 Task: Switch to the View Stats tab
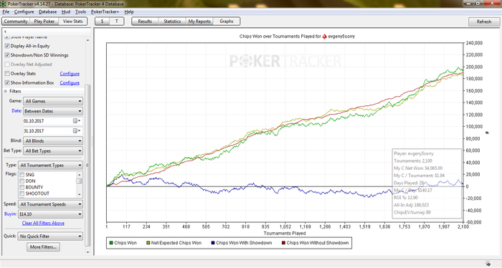(72, 21)
